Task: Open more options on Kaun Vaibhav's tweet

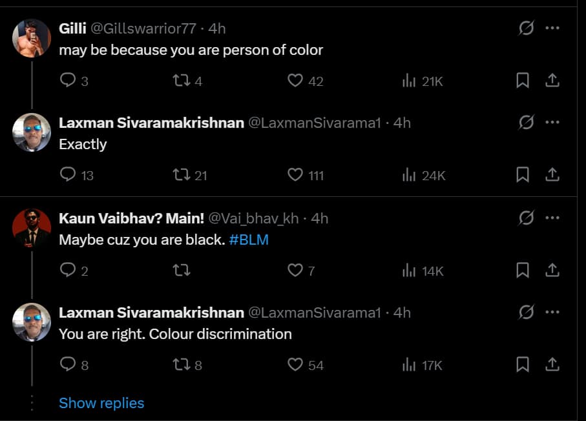Action: [552, 218]
